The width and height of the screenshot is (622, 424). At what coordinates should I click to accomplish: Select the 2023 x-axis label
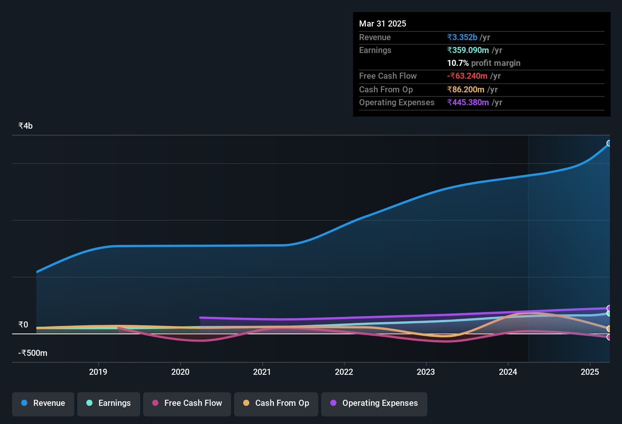[426, 372]
